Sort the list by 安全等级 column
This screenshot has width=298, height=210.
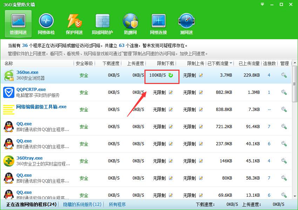click(x=84, y=63)
